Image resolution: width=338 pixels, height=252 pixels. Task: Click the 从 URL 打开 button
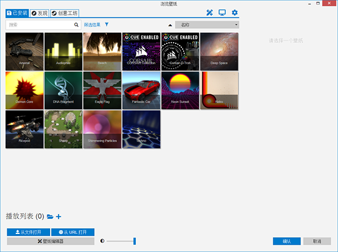(73, 232)
